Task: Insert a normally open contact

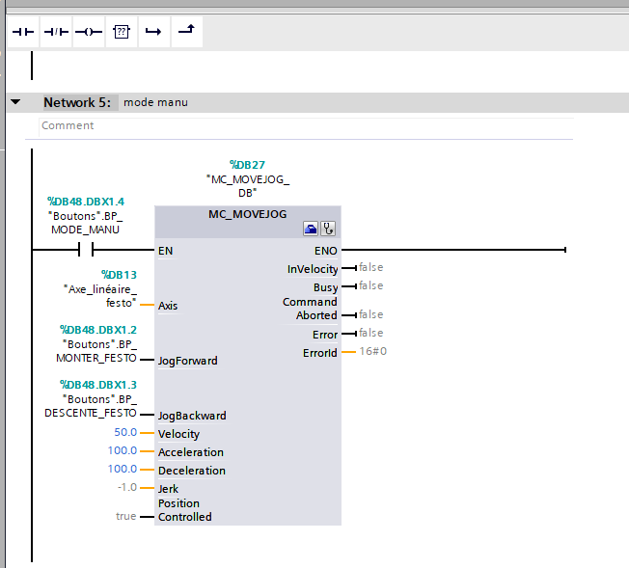Action: [x=23, y=32]
